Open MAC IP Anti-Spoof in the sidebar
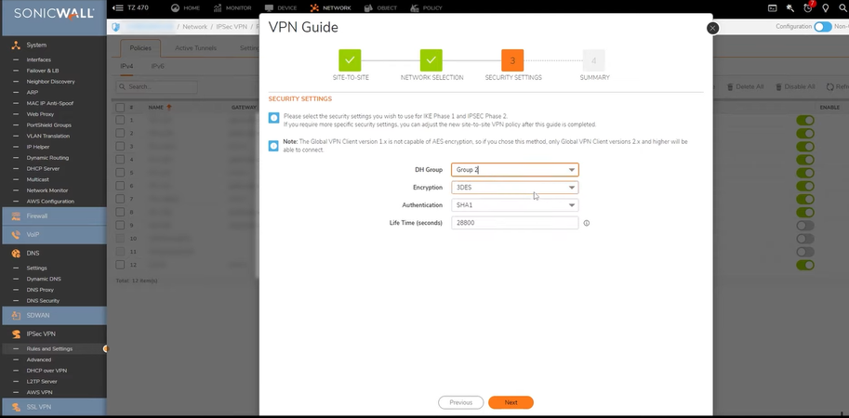Image resolution: width=849 pixels, height=418 pixels. point(50,103)
